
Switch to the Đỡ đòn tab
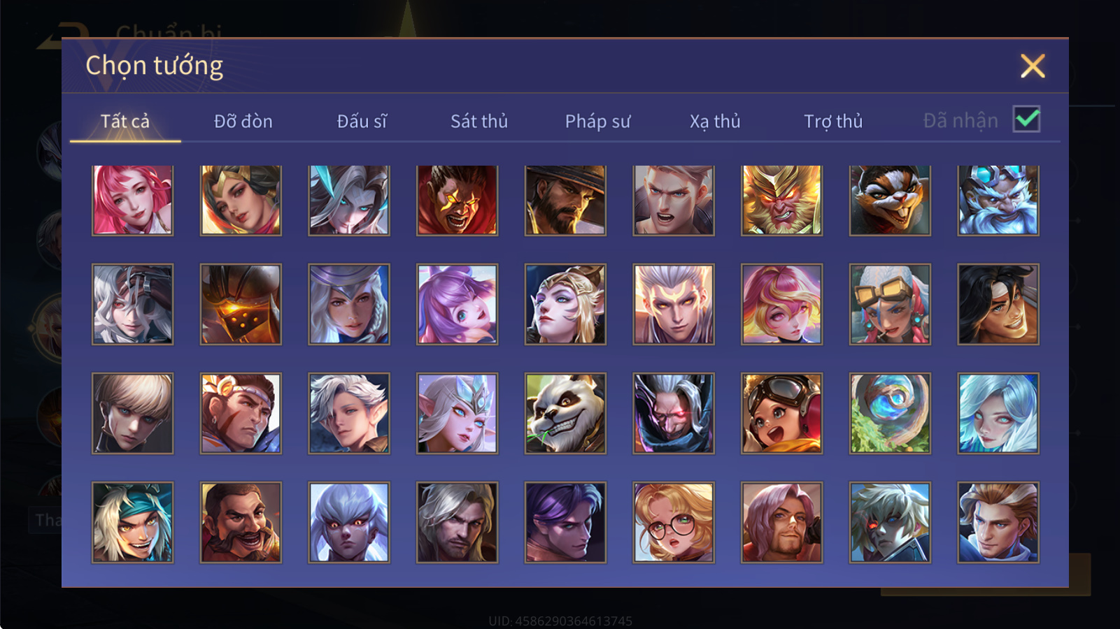pos(243,122)
